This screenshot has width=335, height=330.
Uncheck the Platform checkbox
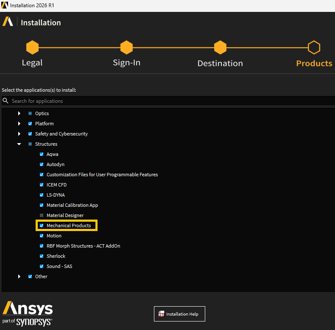coord(30,124)
